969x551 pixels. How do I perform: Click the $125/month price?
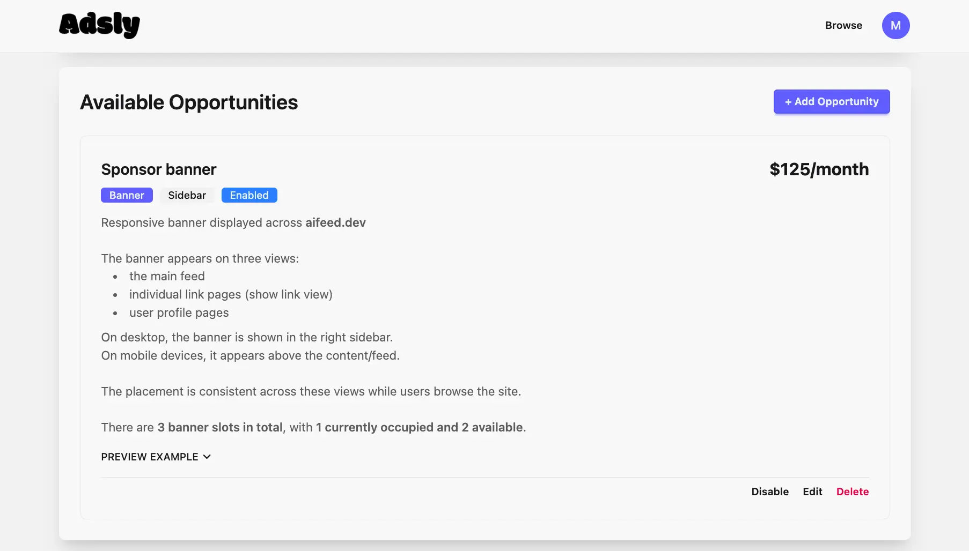point(819,169)
